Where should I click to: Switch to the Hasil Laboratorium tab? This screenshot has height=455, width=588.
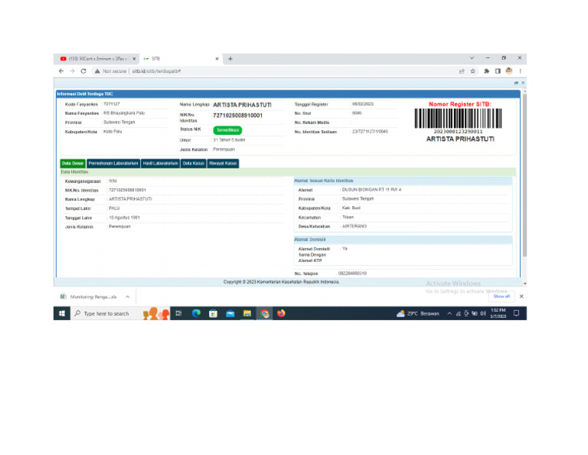(161, 164)
